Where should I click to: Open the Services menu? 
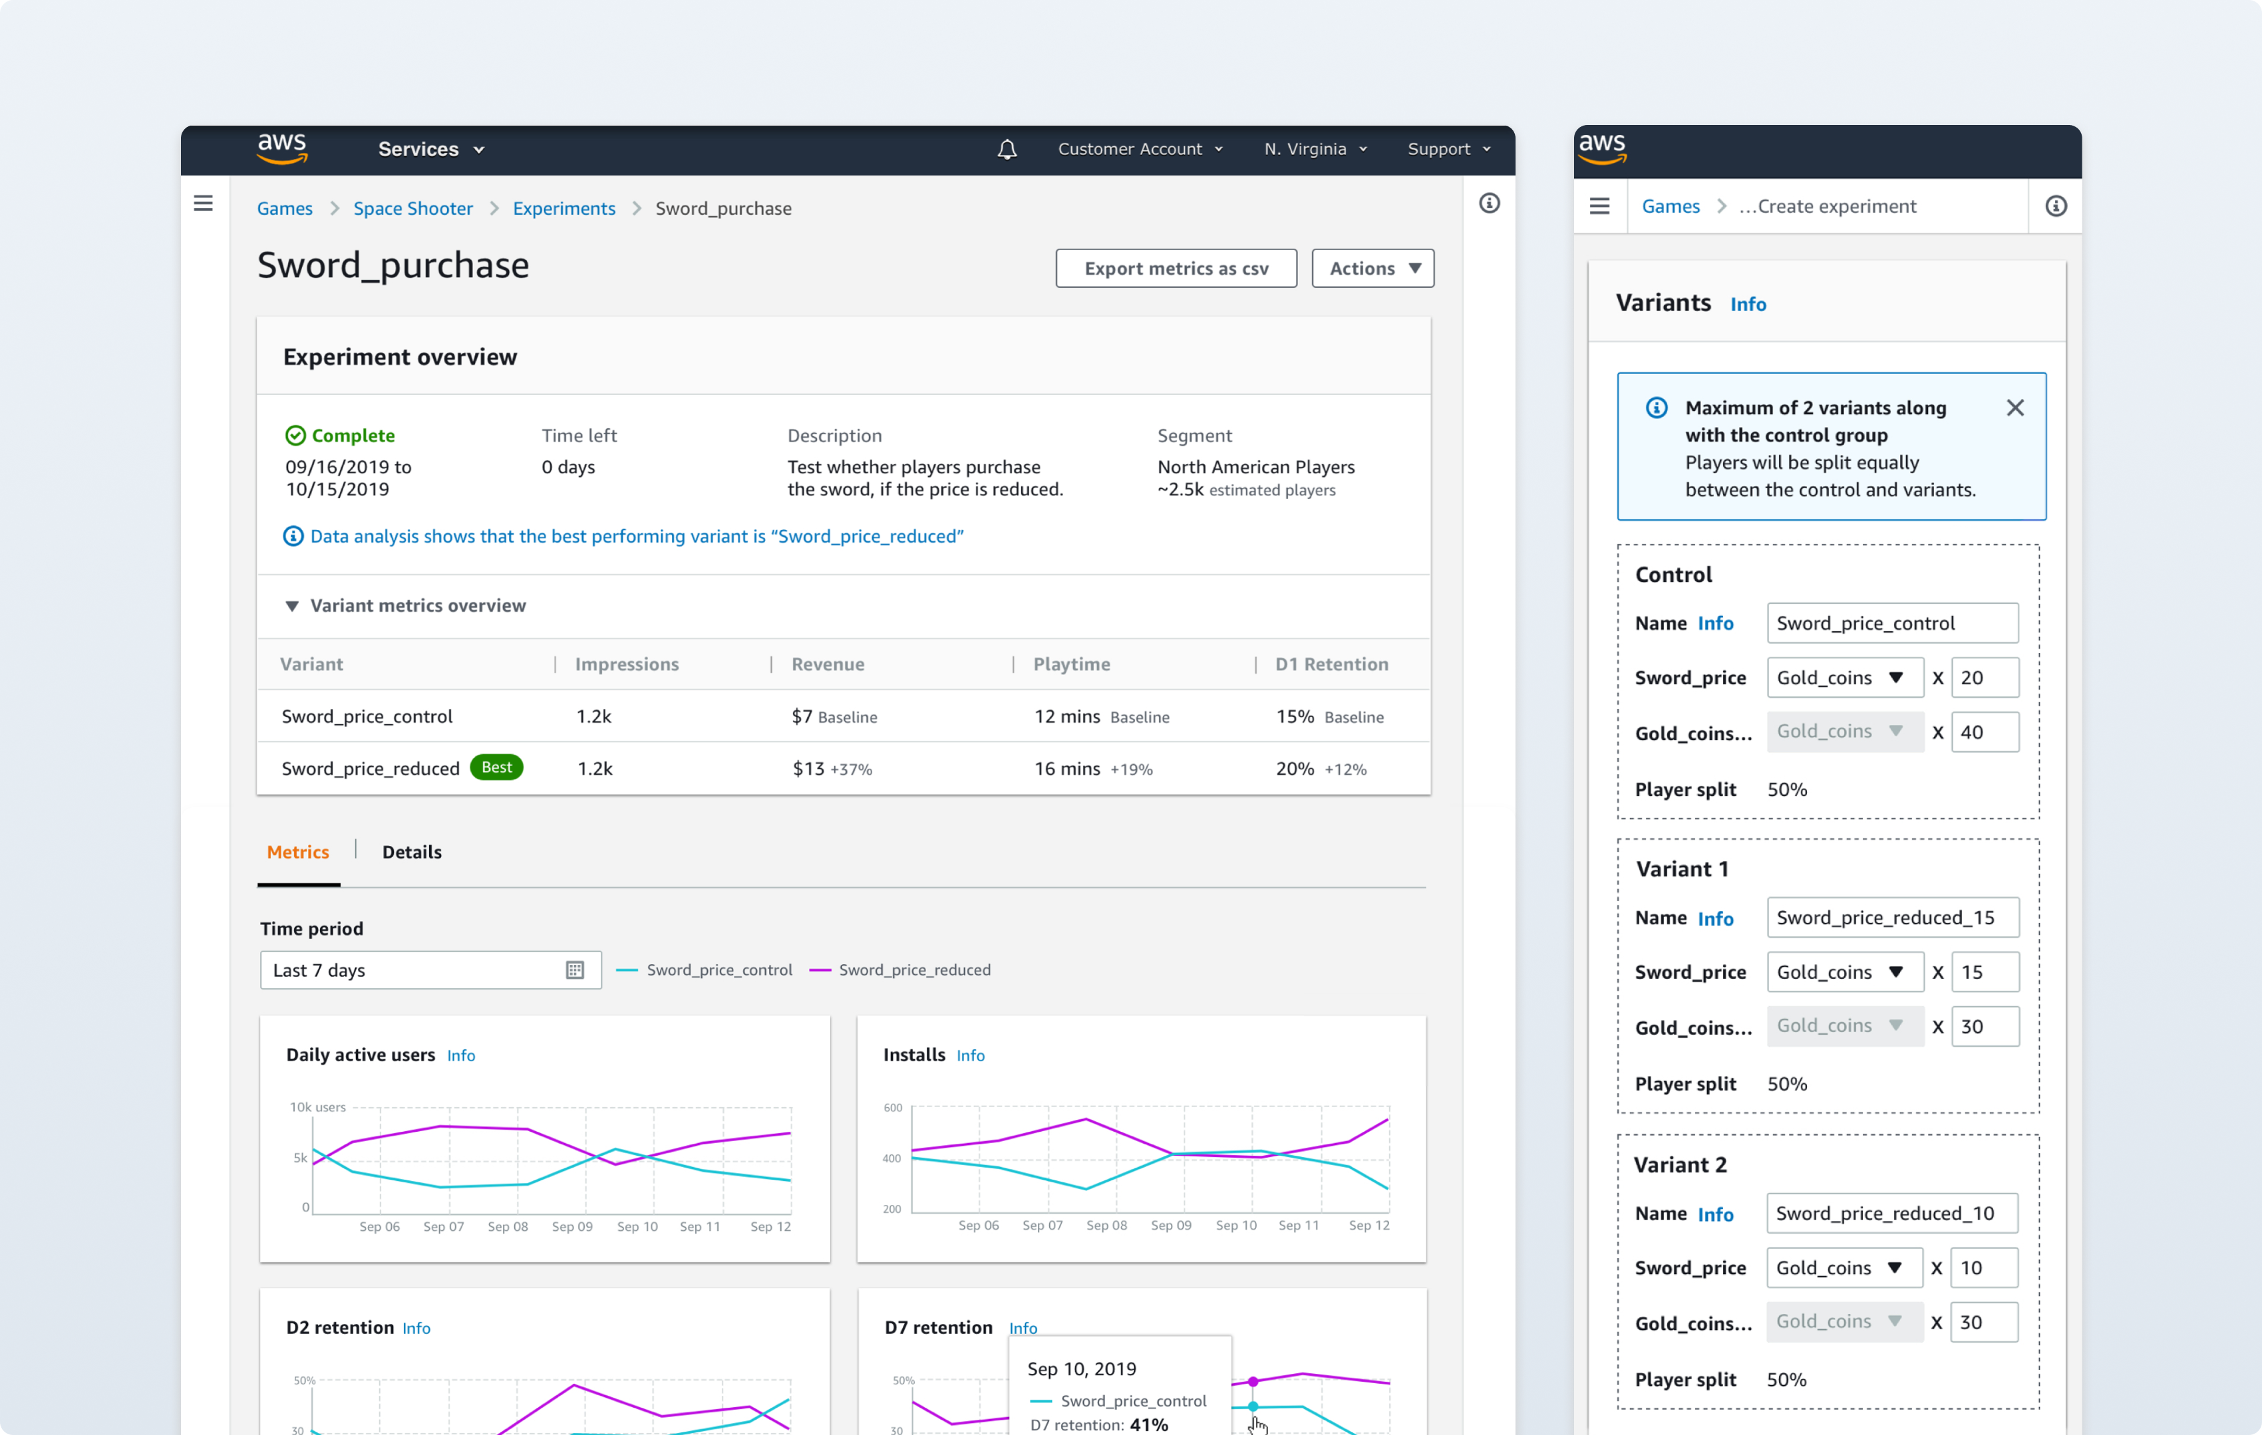tap(431, 150)
